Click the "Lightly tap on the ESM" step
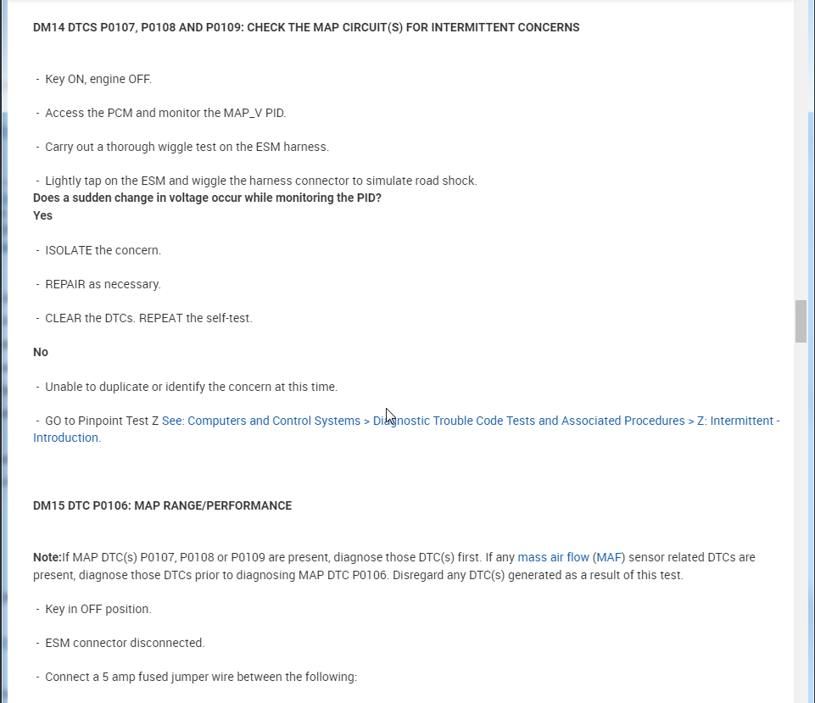 [261, 181]
